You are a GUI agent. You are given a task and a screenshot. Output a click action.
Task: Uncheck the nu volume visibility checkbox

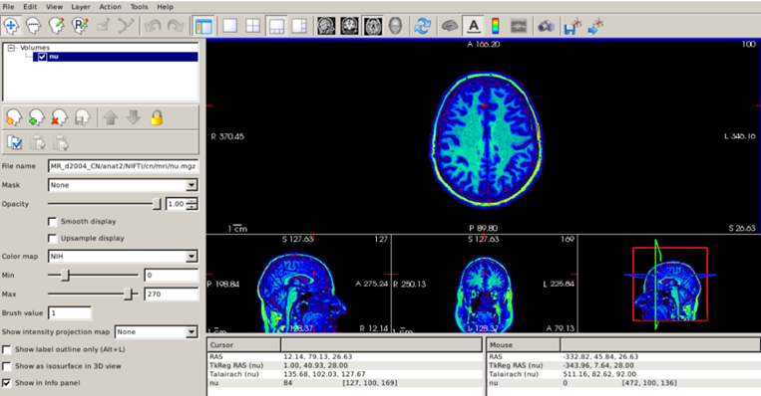pyautogui.click(x=42, y=57)
